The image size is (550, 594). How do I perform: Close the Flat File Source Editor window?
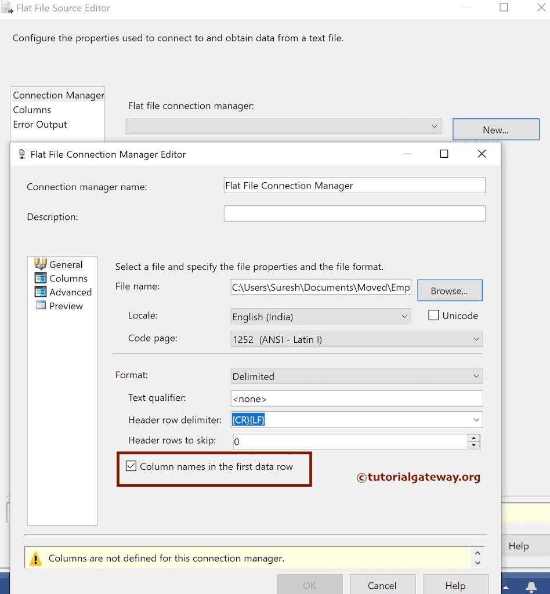click(541, 7)
